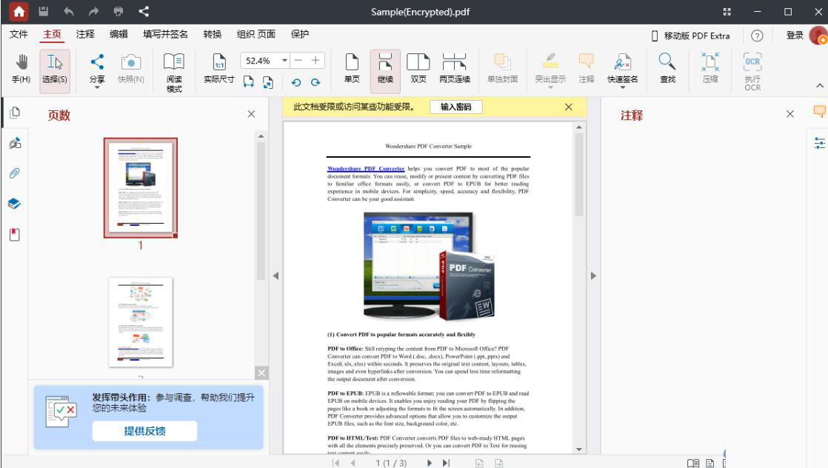
Task: Switch to the 注释 ribbon tab
Action: (85, 34)
